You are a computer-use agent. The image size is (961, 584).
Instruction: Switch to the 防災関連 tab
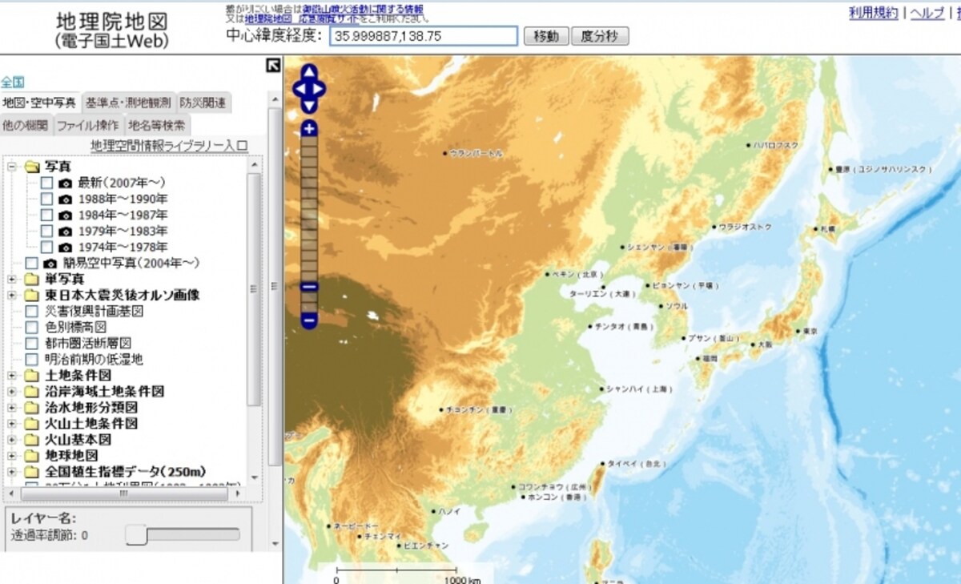[x=203, y=103]
